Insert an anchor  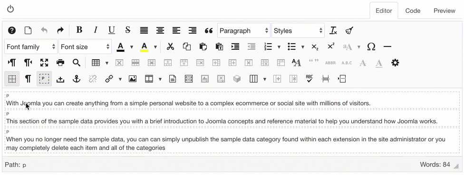click(77, 79)
